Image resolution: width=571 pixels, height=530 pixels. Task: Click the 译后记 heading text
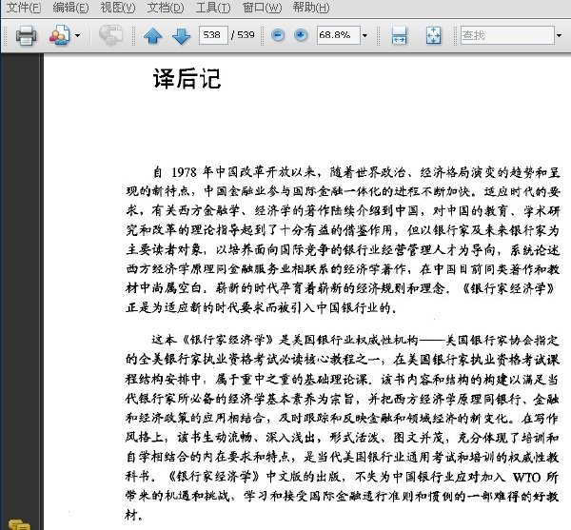pos(187,78)
